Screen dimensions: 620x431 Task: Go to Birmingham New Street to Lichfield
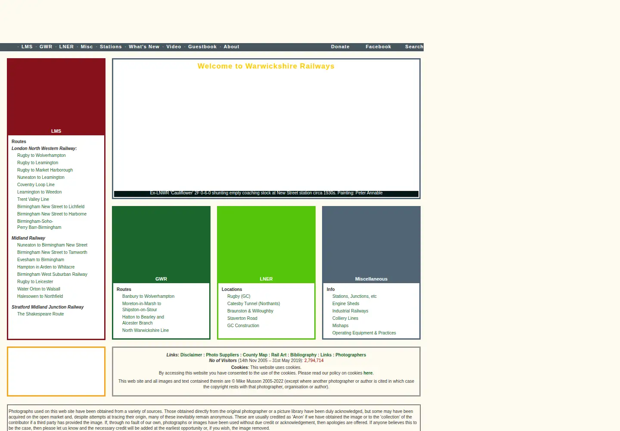point(51,207)
